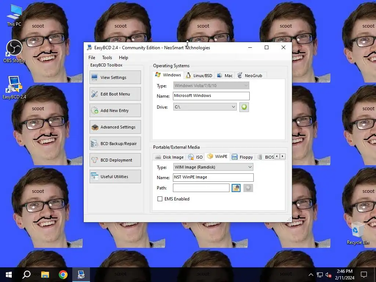376x282 pixels.
Task: Open the Tools menu
Action: pos(107,58)
